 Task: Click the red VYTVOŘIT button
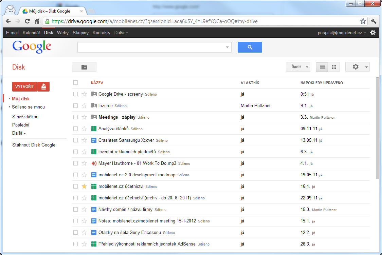tap(24, 86)
